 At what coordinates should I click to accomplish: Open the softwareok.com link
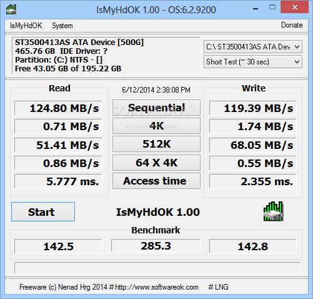point(157,287)
